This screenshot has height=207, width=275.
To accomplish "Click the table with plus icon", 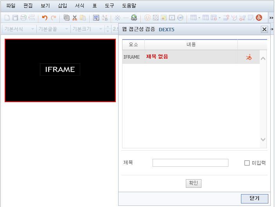I will point(214,18).
